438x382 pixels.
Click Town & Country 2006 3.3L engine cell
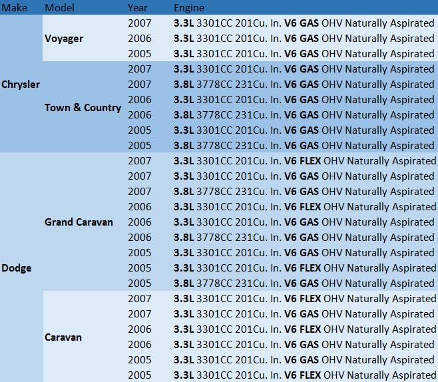coord(304,100)
